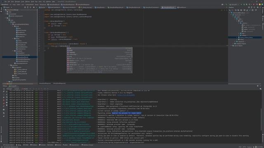The height and width of the screenshot is (148, 264).
Task: Collapse the public schema node
Action: [x=233, y=17]
